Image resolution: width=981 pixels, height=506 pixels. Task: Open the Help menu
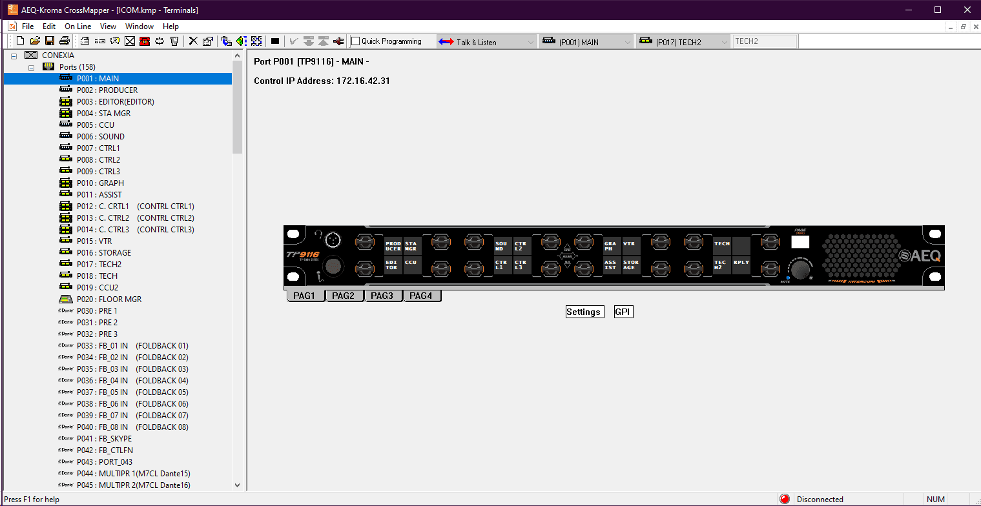pos(170,26)
